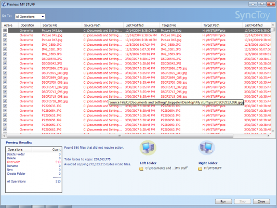
Task: Uncheck the Active box for Picture 043.jpg
Action: pos(5,30)
